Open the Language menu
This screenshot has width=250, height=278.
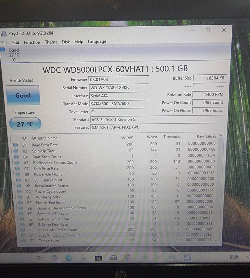click(x=97, y=41)
